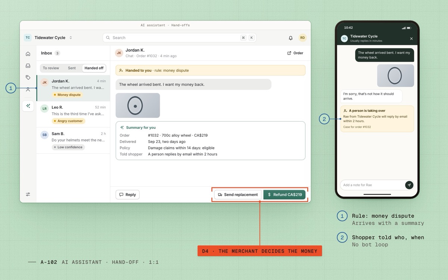Close the phone chat widget
The height and width of the screenshot is (280, 448).
click(x=411, y=38)
